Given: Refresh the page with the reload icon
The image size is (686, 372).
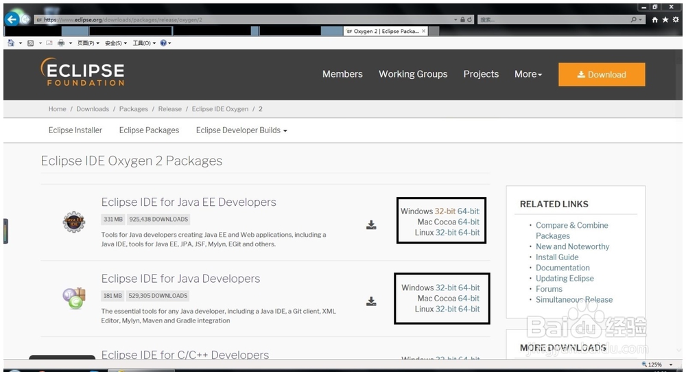Looking at the screenshot, I should click(469, 20).
